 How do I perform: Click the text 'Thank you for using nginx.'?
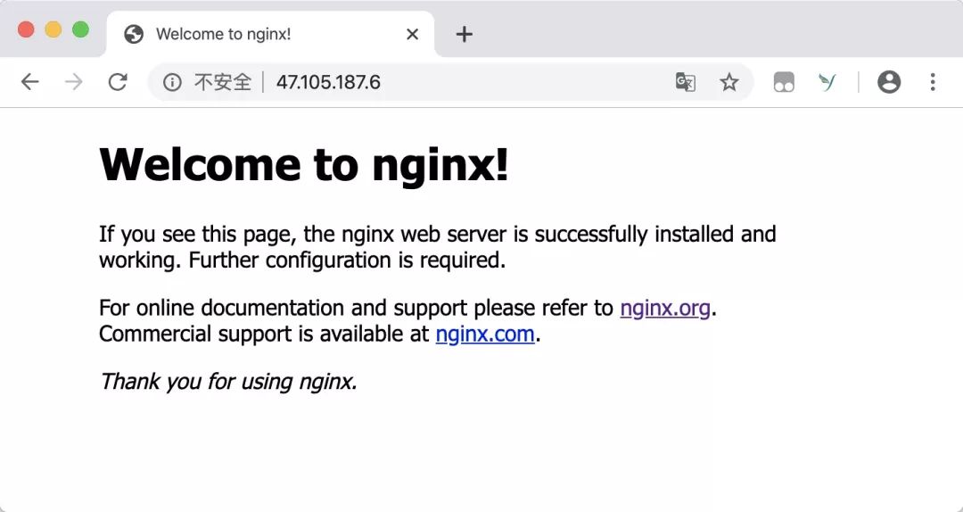[228, 382]
